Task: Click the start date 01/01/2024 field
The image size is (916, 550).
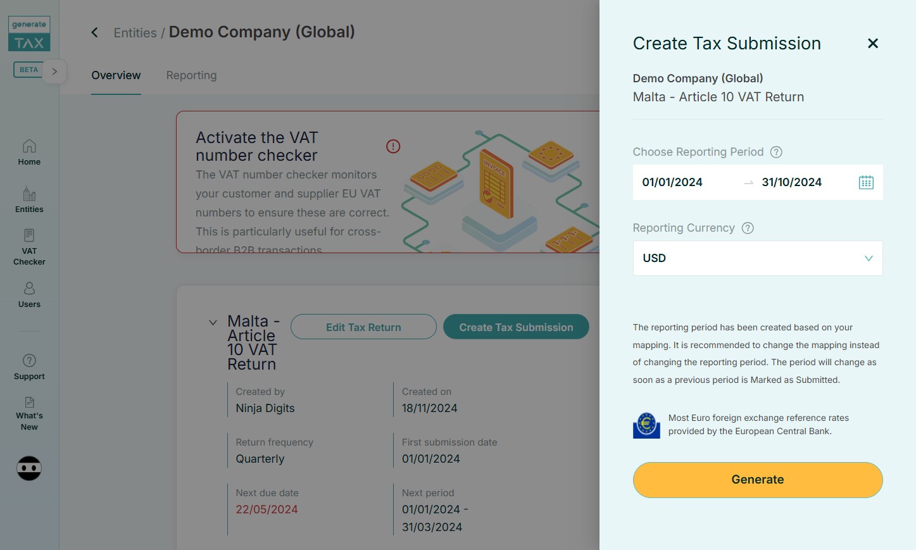Action: tap(672, 182)
